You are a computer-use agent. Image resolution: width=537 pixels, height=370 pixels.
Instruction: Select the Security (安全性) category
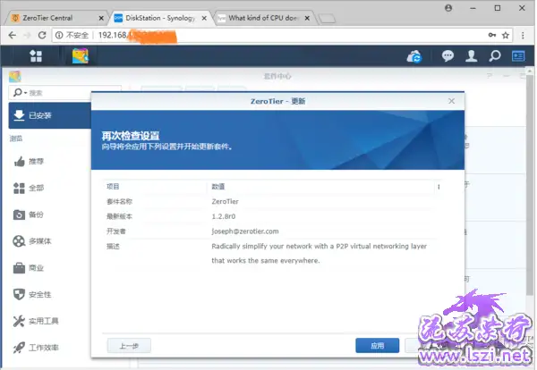pyautogui.click(x=33, y=294)
